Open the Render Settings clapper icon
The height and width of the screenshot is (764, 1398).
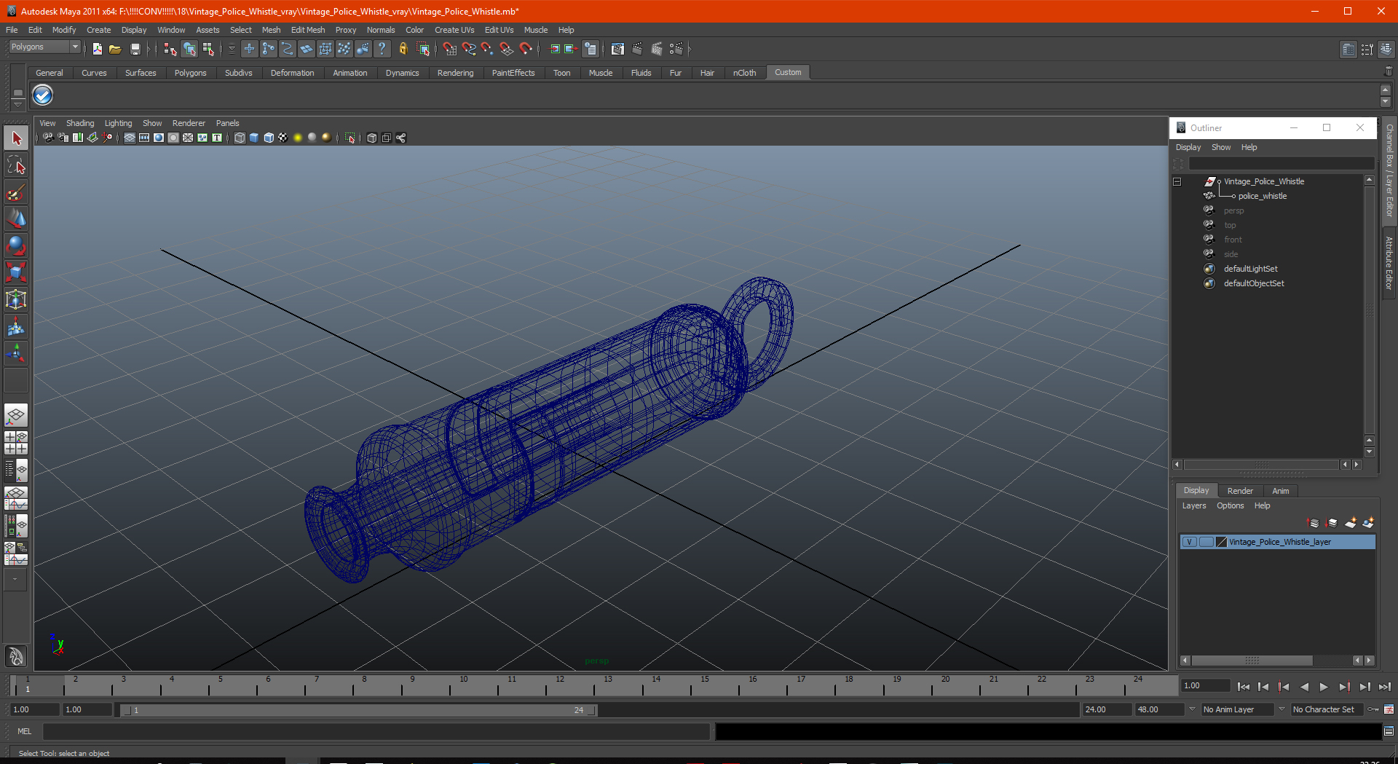point(676,49)
